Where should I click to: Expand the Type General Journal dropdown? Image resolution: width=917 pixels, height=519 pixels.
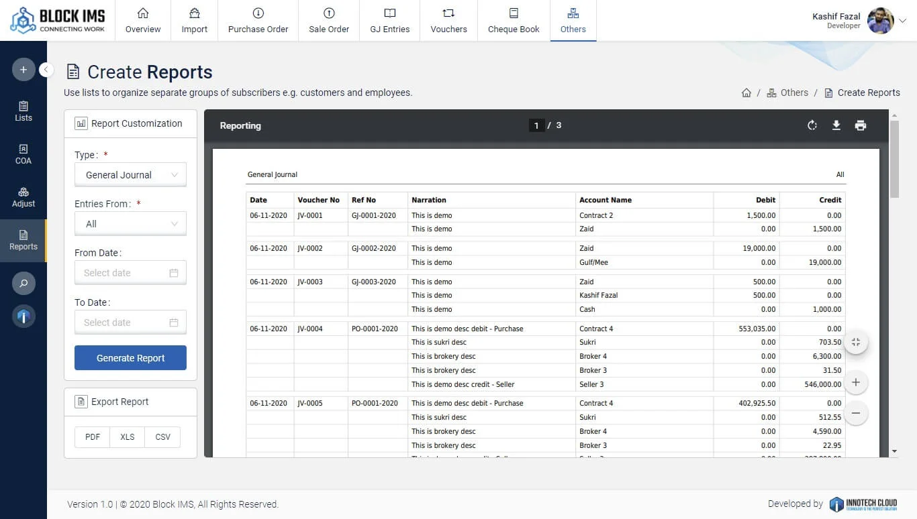pyautogui.click(x=130, y=175)
